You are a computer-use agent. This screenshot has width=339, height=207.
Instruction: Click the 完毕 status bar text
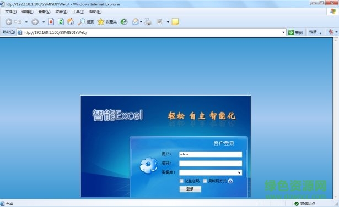tap(9, 204)
